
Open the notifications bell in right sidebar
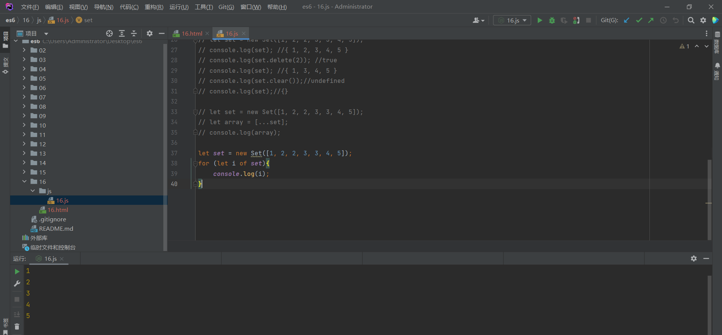coord(717,66)
